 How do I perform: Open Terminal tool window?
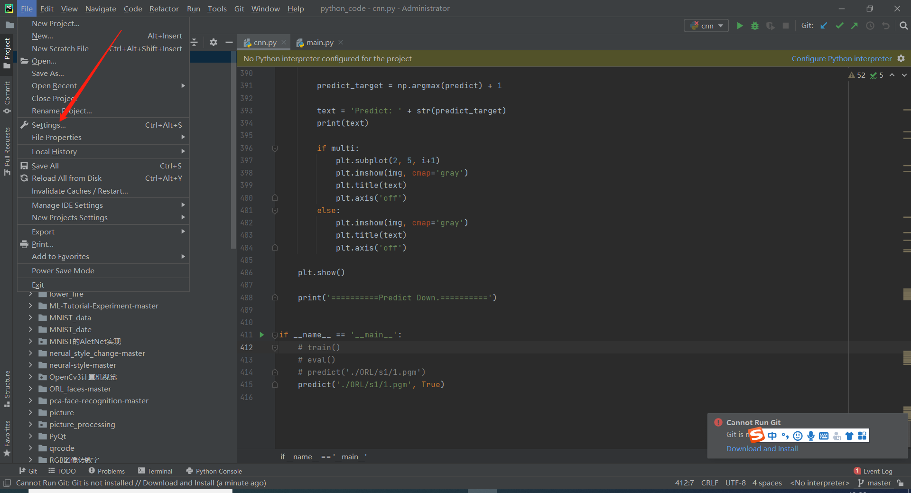[155, 471]
